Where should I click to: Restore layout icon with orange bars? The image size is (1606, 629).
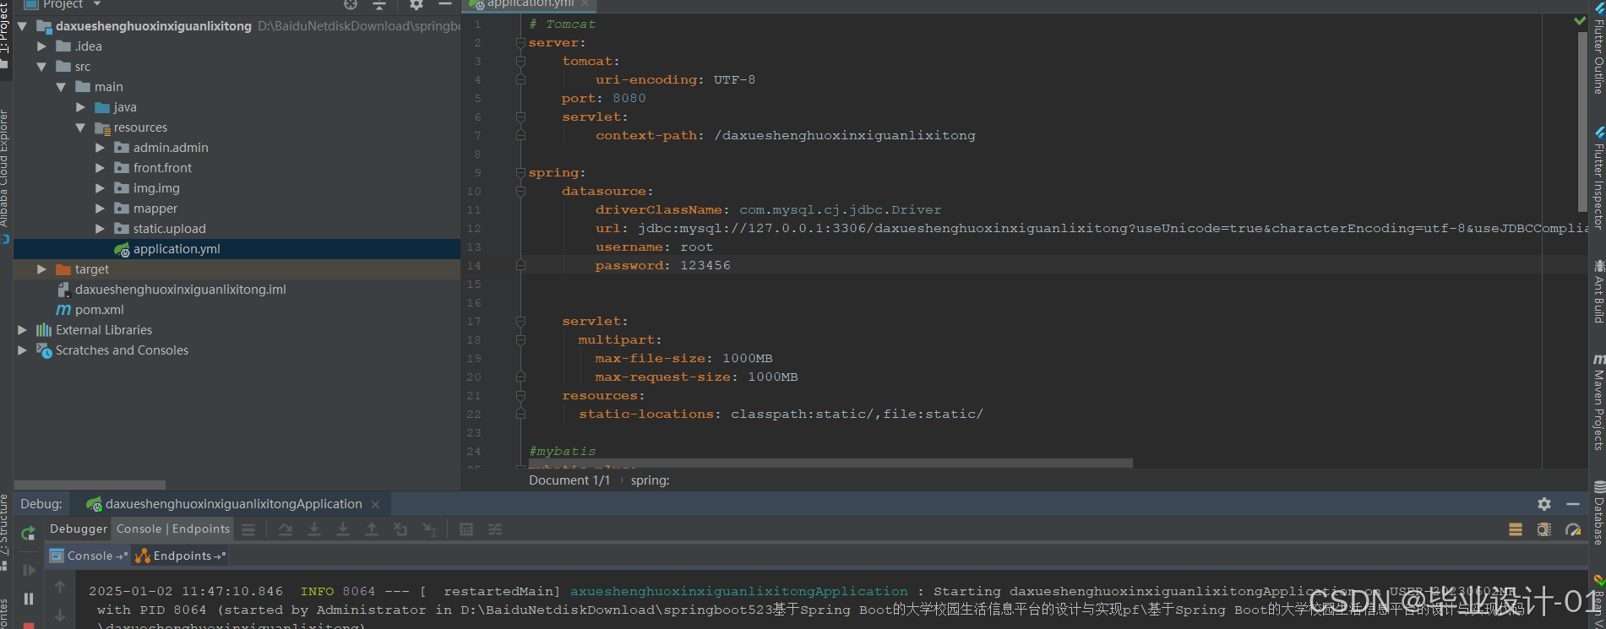coord(1516,529)
